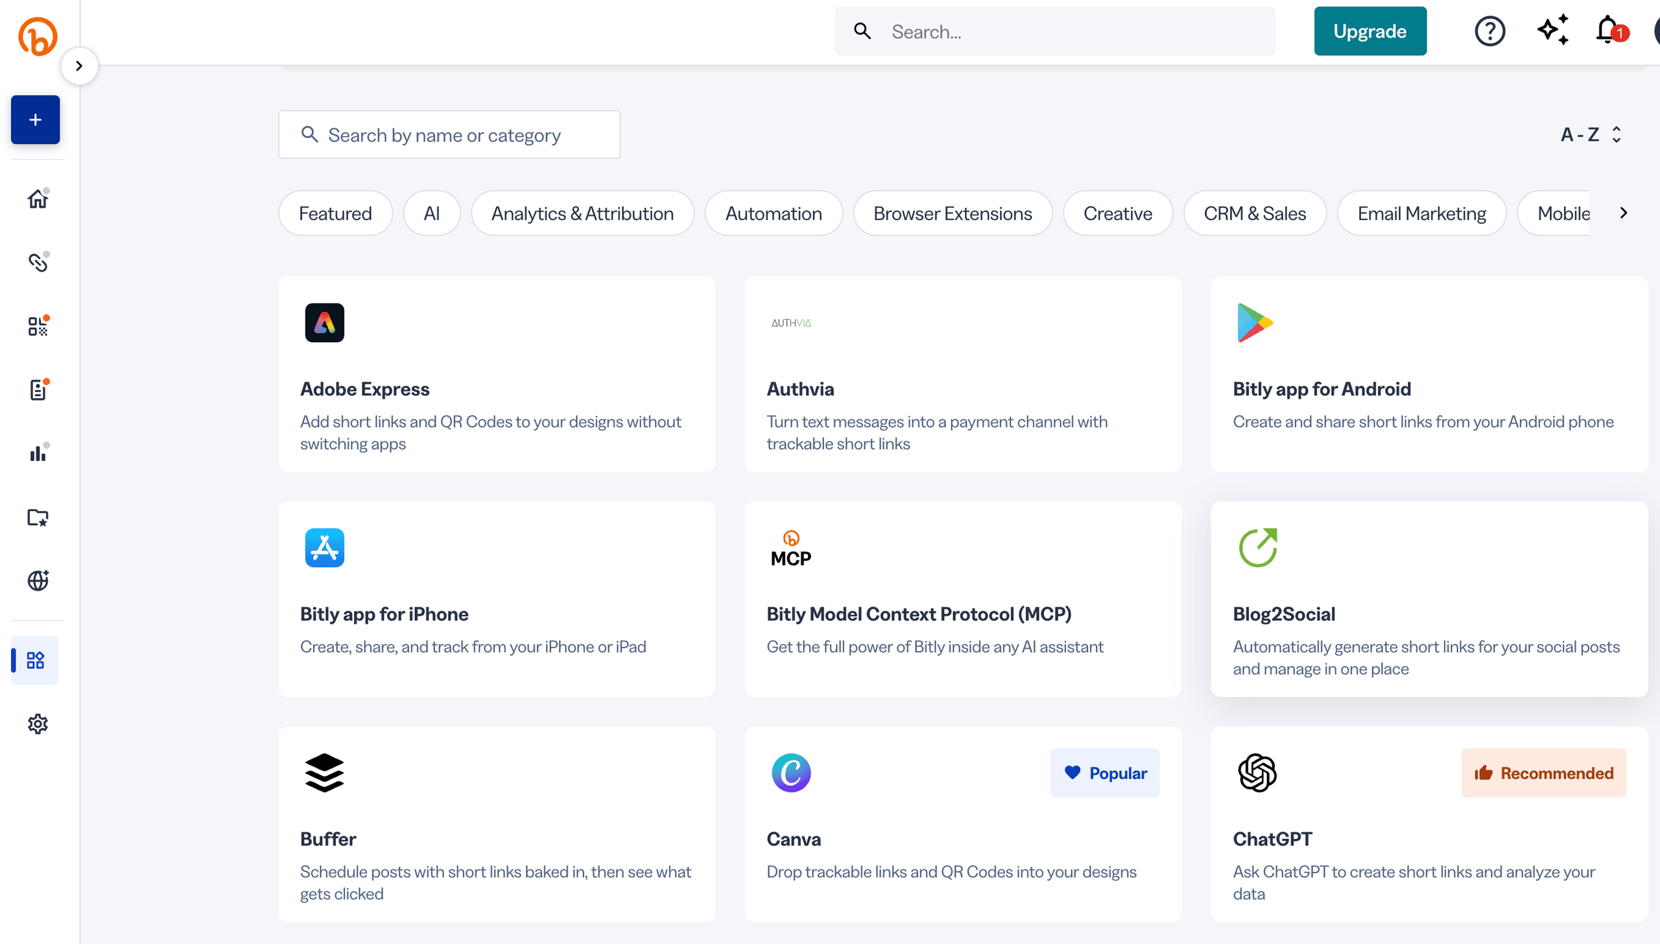This screenshot has width=1660, height=944.
Task: Click Buffer description about scheduling posts
Action: tap(495, 882)
